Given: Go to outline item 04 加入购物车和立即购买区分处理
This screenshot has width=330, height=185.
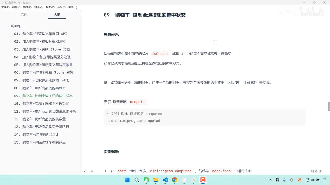Looking at the screenshot, I should click(42, 57).
